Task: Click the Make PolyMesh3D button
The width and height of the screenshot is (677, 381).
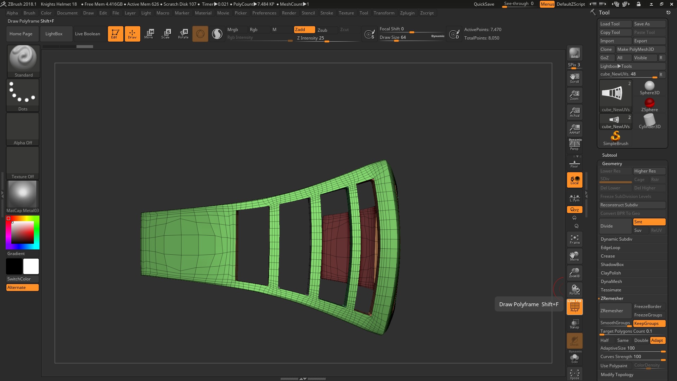Action: pyautogui.click(x=641, y=49)
